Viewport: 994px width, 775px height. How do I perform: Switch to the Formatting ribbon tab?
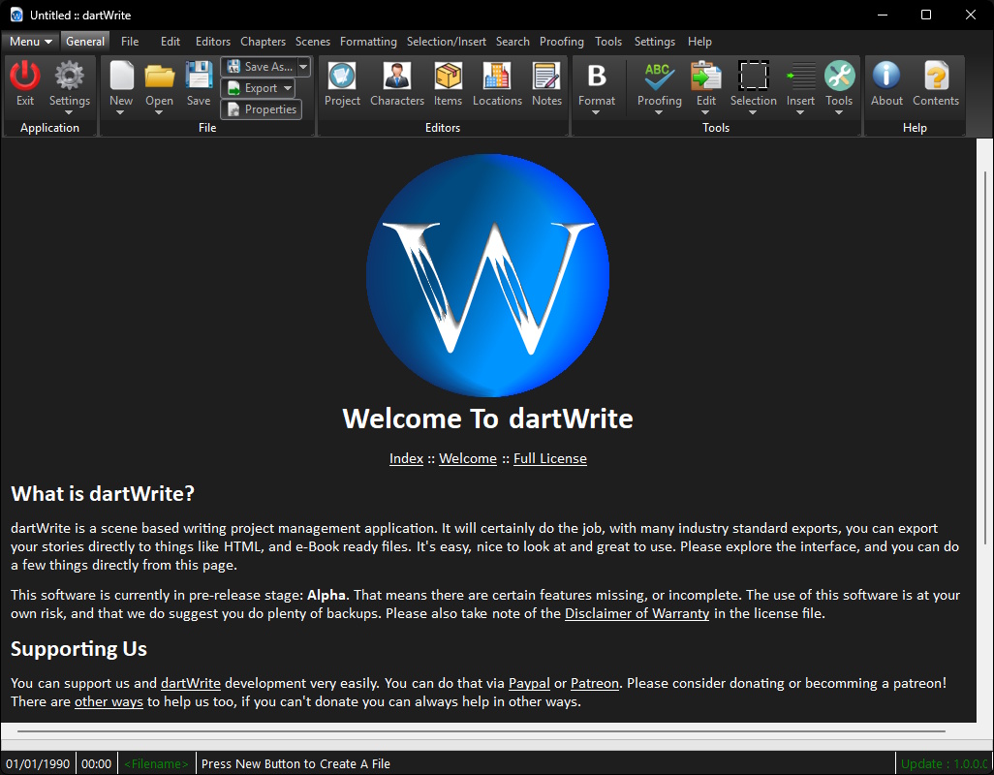(x=368, y=42)
